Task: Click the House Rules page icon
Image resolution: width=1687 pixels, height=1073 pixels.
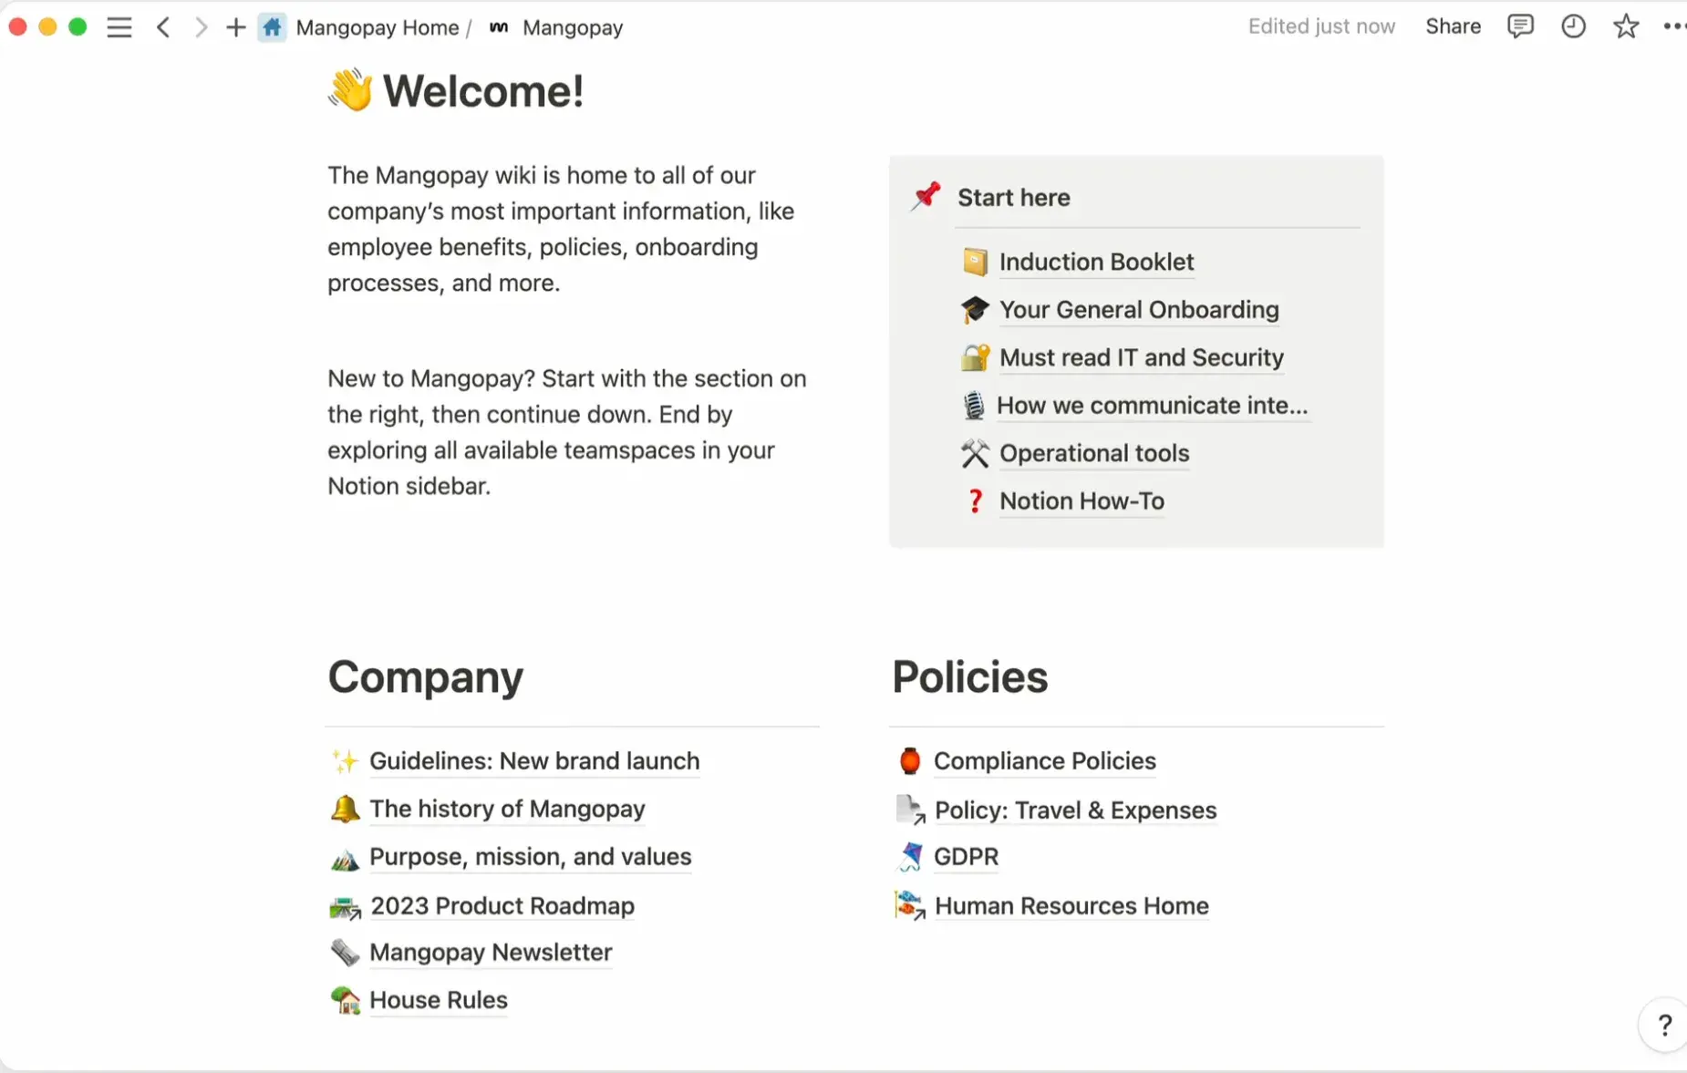Action: (345, 1000)
